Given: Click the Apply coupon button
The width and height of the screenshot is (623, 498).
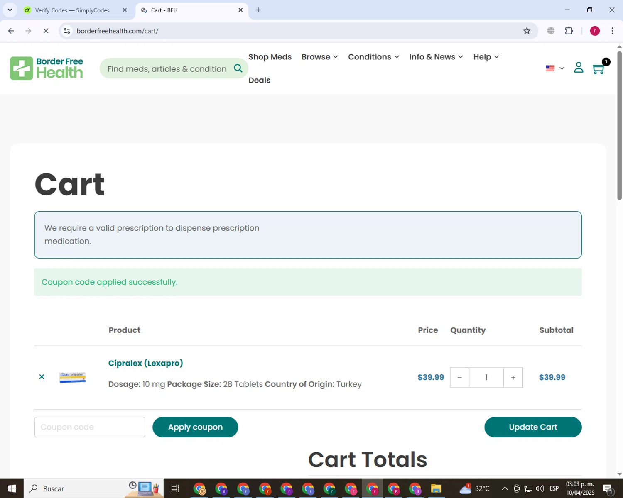Looking at the screenshot, I should 195,427.
